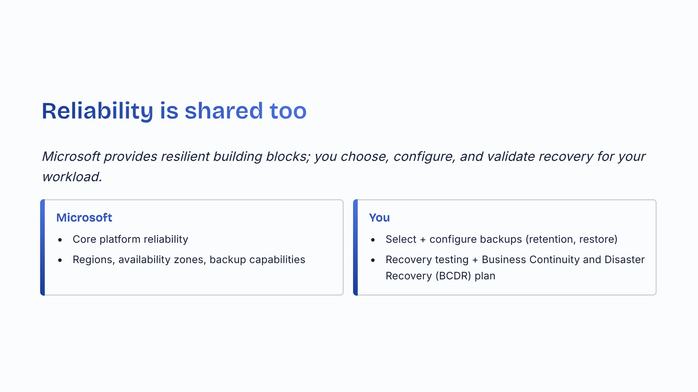Click the bullet dot before "Core platform reliability"
698x392 pixels.
point(60,240)
